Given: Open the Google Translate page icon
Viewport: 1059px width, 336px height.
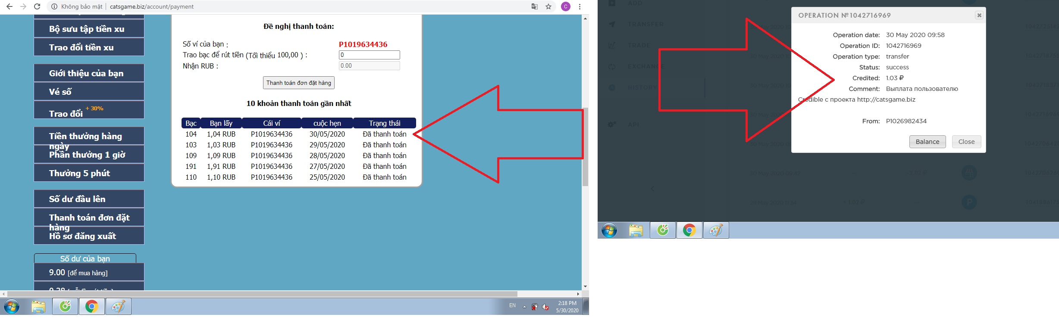Looking at the screenshot, I should pos(535,6).
